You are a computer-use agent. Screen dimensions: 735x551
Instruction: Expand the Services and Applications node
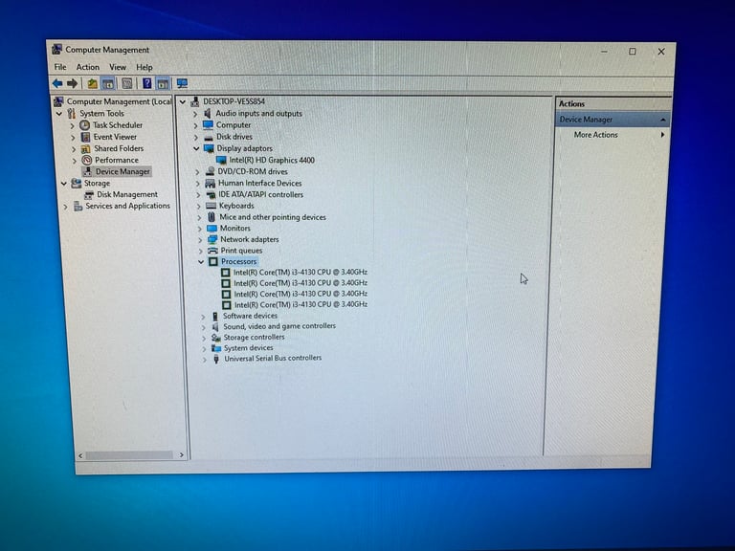click(66, 207)
